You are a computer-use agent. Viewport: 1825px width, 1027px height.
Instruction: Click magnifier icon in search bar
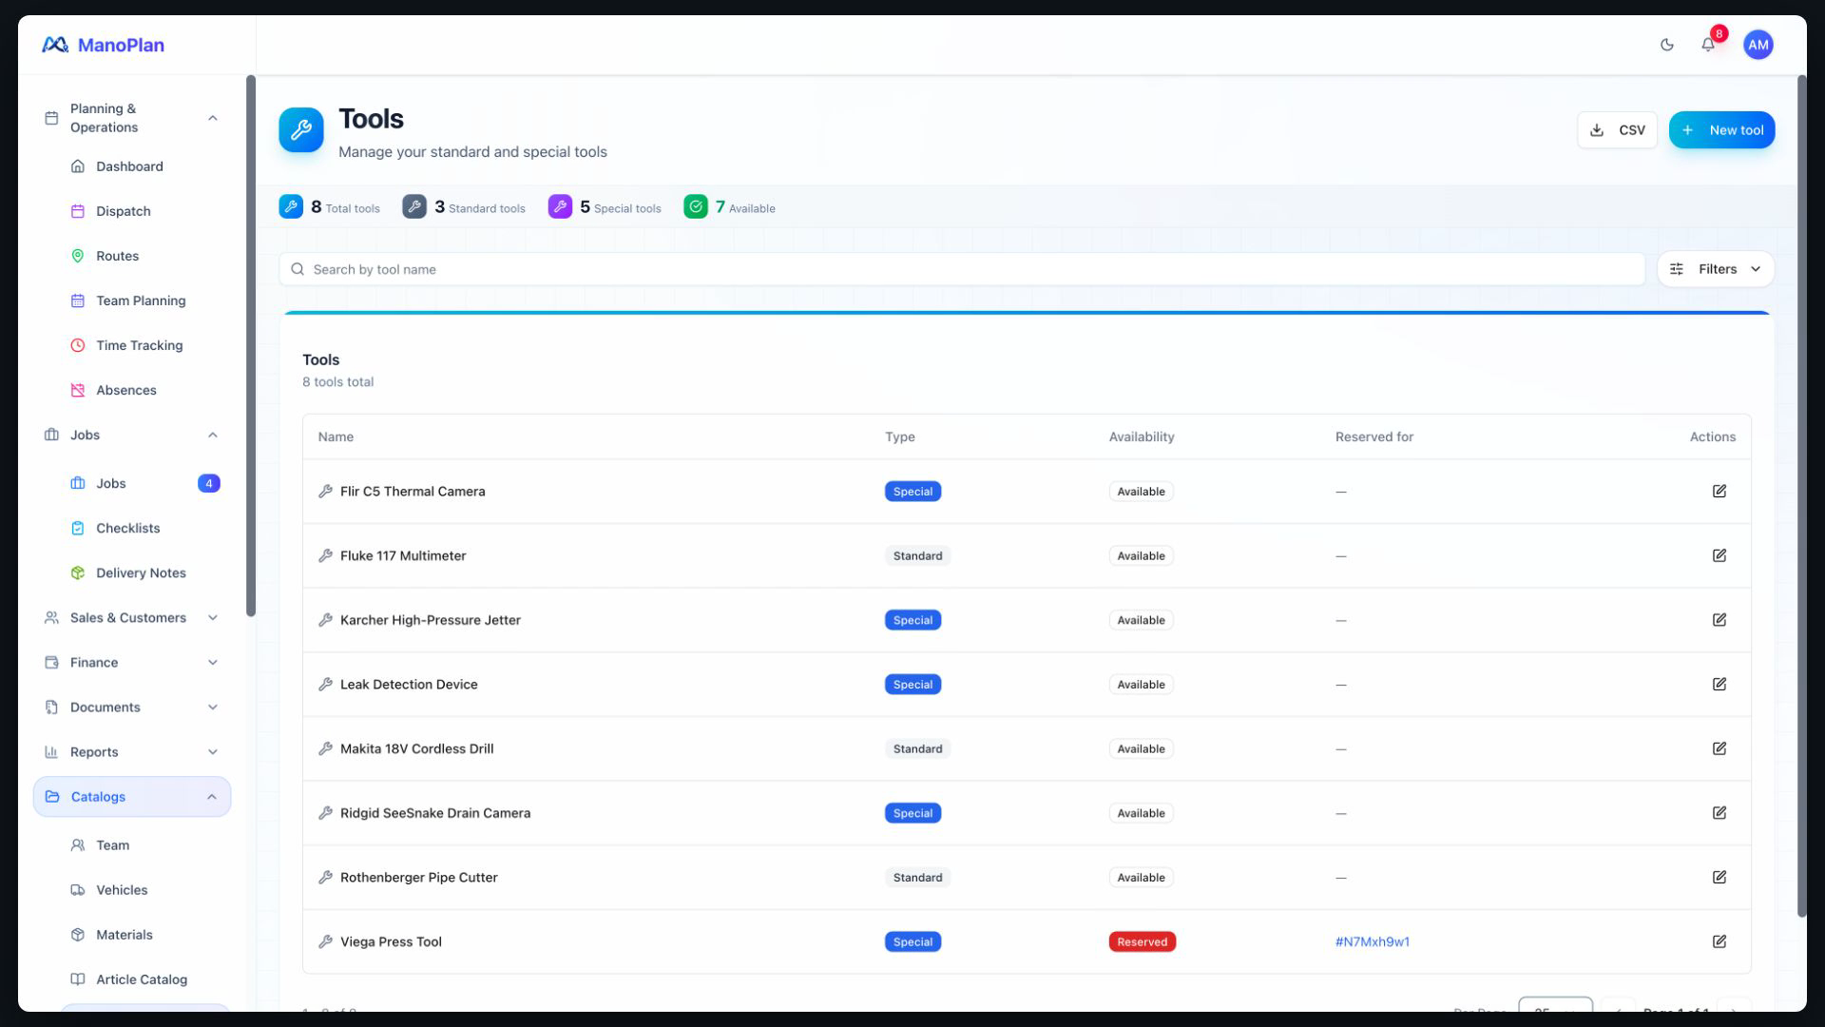tap(298, 269)
